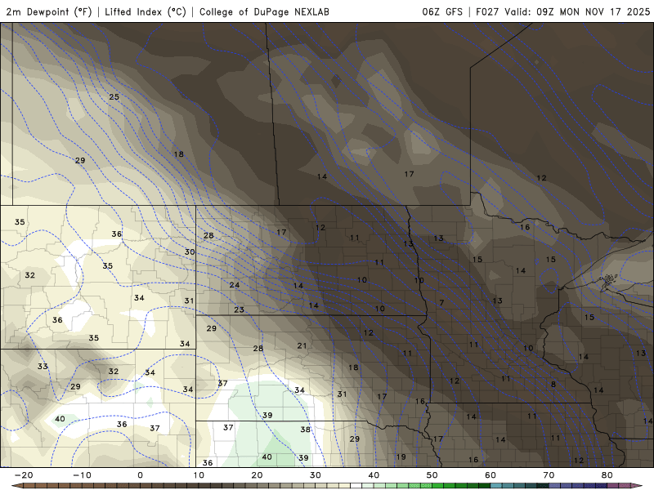Click the dewpoint value 23 on the map
Viewport: 654px width, 490px height.
click(239, 310)
